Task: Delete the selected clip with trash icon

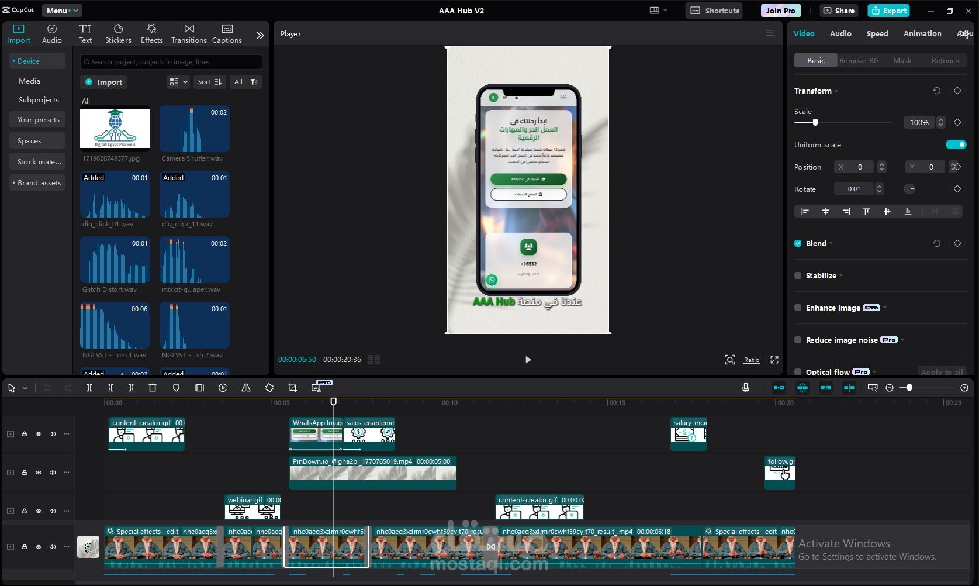Action: tap(153, 388)
